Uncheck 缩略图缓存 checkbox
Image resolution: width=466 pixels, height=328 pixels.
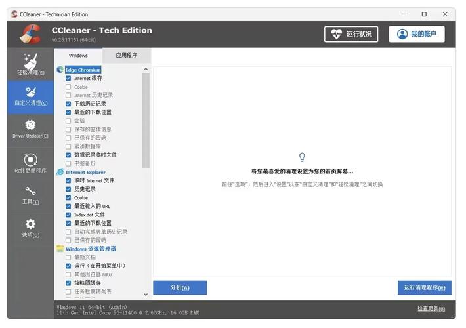click(x=68, y=283)
